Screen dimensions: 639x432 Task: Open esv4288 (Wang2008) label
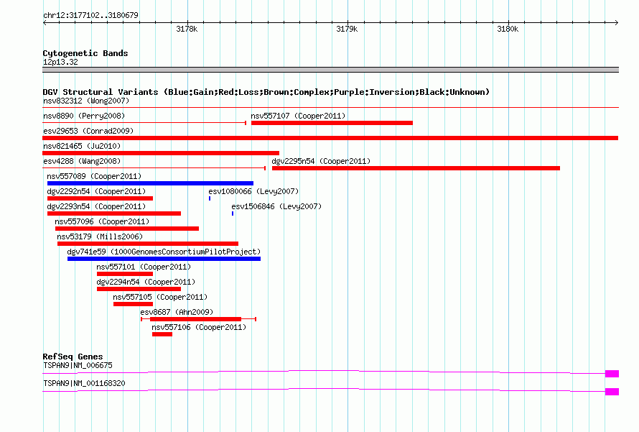[x=82, y=161]
